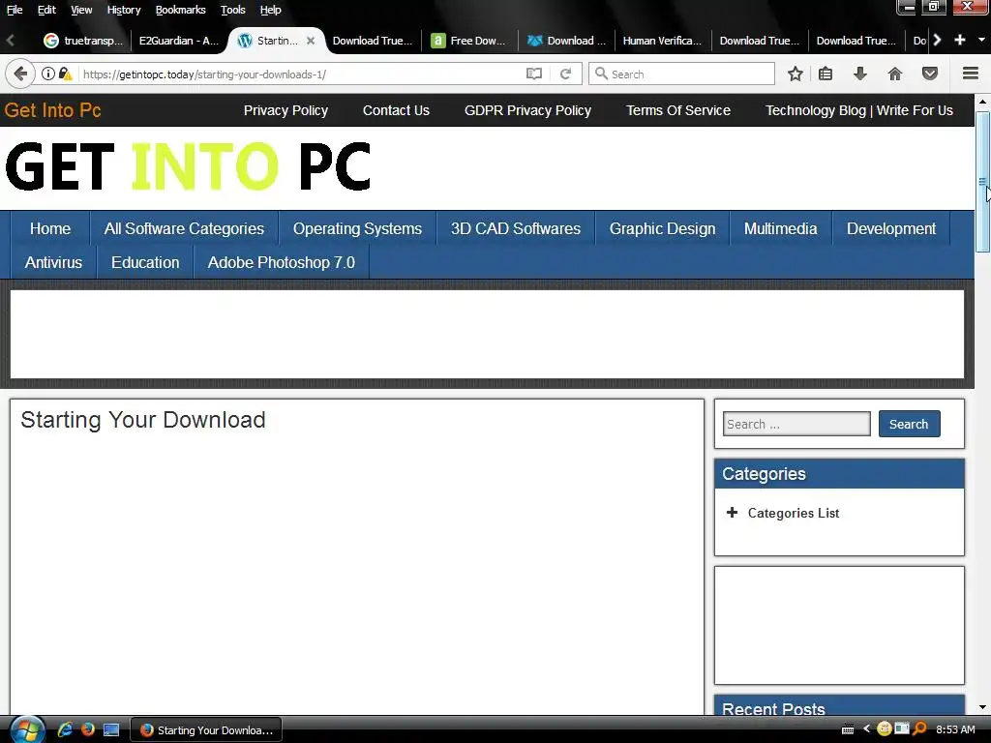This screenshot has height=743, width=991.
Task: Click the magnifier icon in the browser search box
Action: [x=601, y=74]
